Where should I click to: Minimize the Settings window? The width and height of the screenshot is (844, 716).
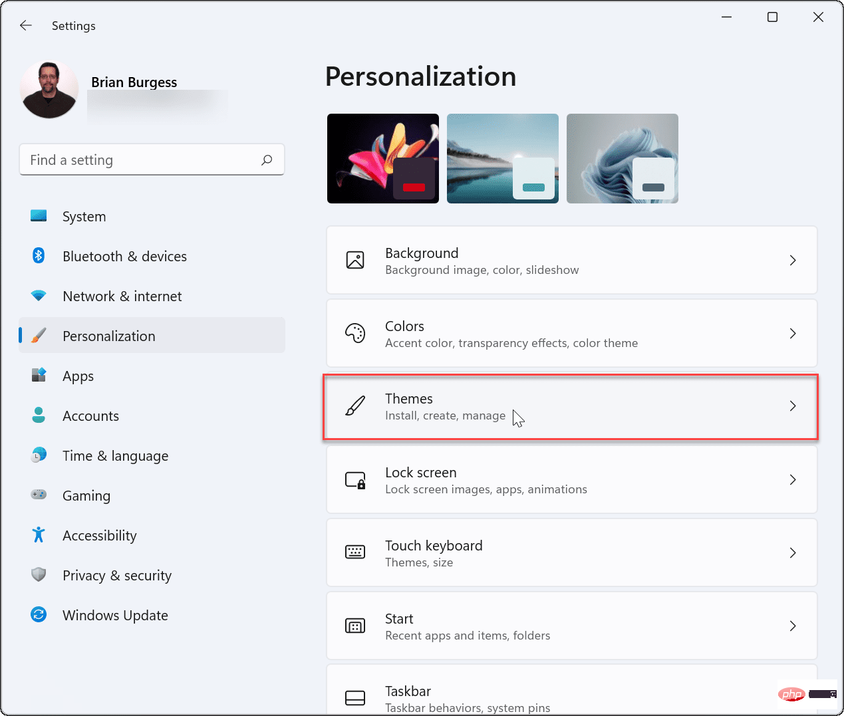click(727, 17)
